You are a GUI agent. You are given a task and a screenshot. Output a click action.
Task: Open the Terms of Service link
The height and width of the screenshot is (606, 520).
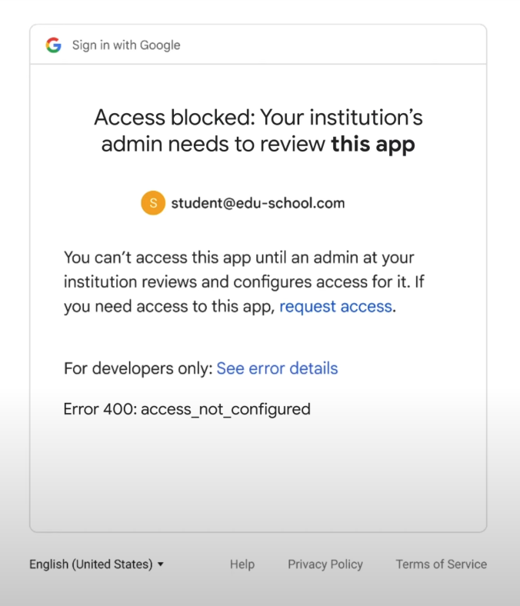tap(441, 564)
